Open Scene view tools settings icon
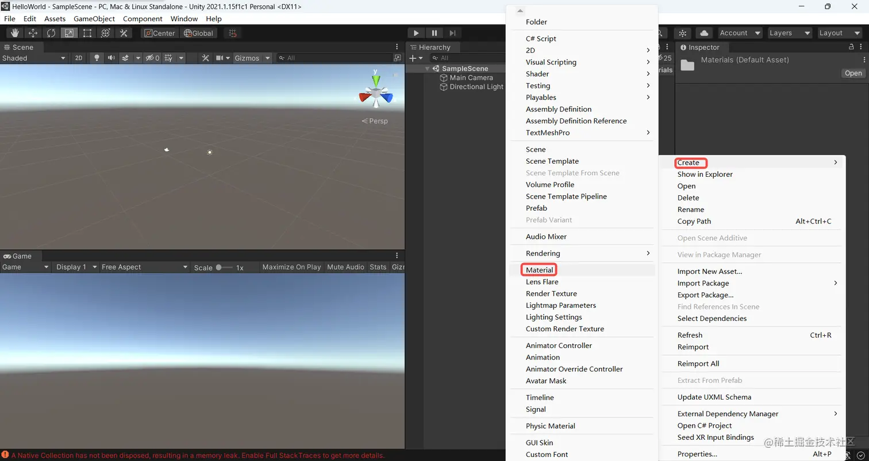 [x=205, y=58]
